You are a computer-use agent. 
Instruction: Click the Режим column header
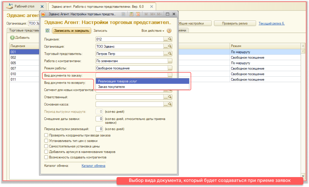click(265, 46)
